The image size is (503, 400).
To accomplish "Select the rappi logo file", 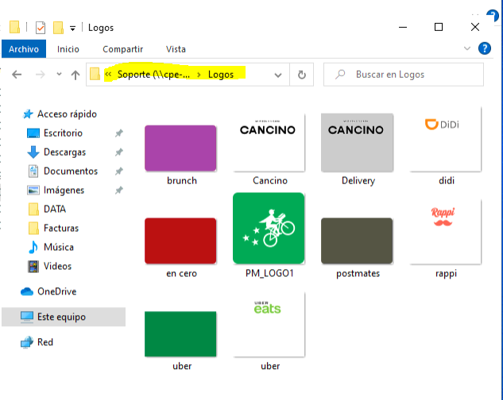I will coord(446,232).
